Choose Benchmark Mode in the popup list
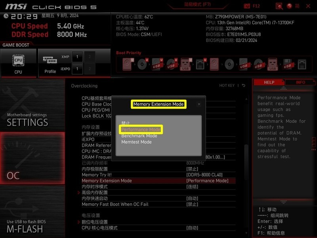 pos(139,136)
